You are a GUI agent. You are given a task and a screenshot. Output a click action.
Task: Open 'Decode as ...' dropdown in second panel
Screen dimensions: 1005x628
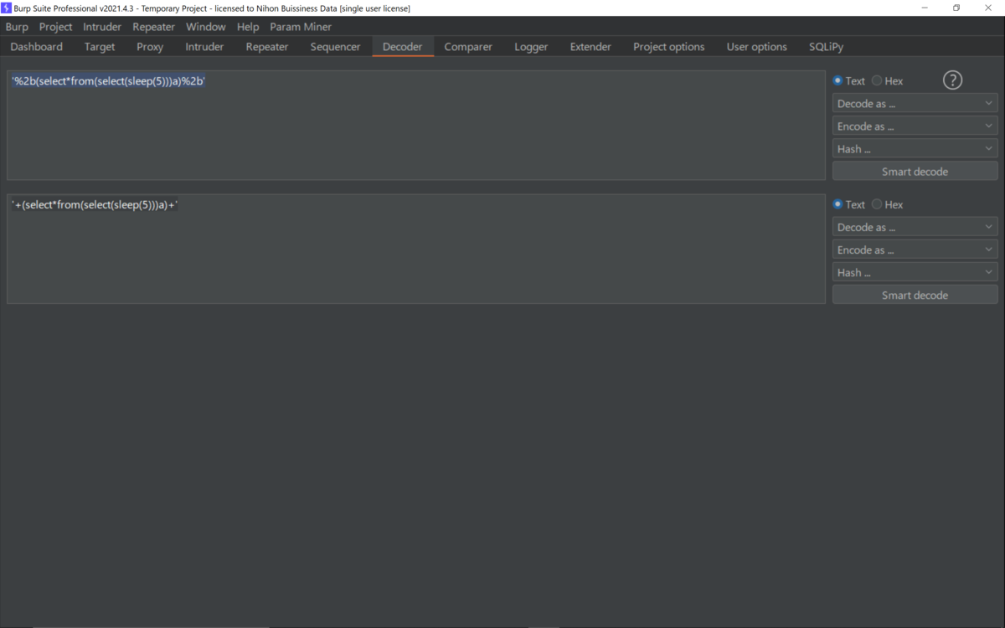tap(915, 227)
